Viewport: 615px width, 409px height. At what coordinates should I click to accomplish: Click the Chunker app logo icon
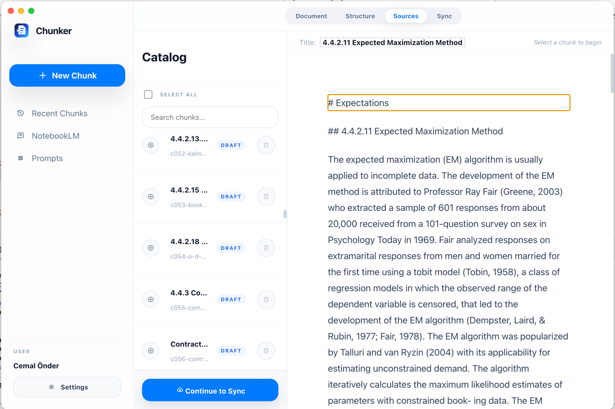coord(21,31)
